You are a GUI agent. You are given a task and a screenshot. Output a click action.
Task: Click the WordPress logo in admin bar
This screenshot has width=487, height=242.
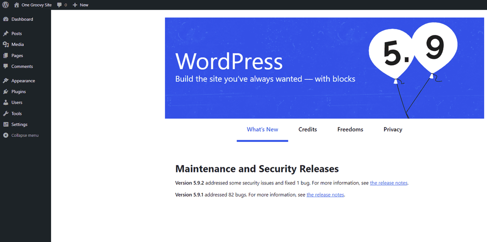click(x=5, y=5)
